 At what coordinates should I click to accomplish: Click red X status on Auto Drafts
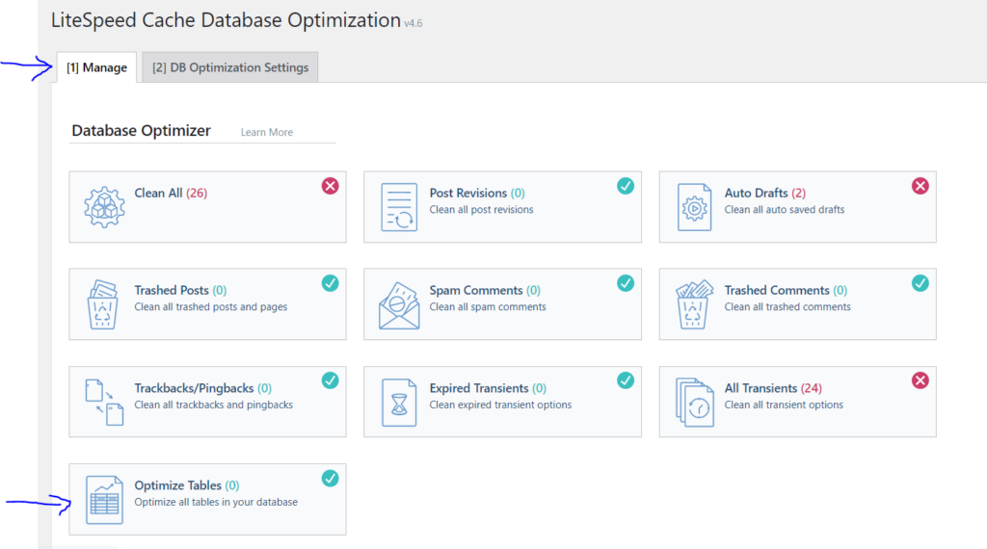pos(920,186)
